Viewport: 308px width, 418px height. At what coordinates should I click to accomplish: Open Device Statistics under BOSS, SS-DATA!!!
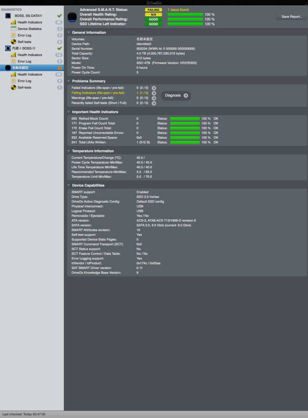point(30,29)
